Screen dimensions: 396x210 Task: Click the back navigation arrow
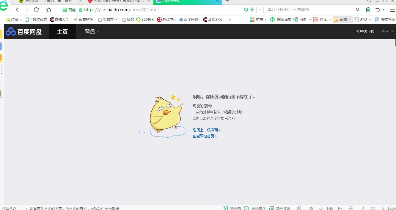(17, 10)
